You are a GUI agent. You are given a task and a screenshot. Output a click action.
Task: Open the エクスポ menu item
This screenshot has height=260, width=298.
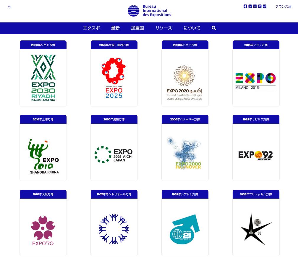click(91, 28)
